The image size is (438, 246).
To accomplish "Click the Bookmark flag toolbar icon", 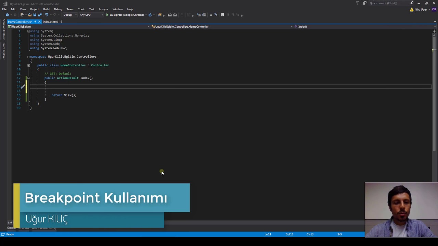I will point(222,15).
